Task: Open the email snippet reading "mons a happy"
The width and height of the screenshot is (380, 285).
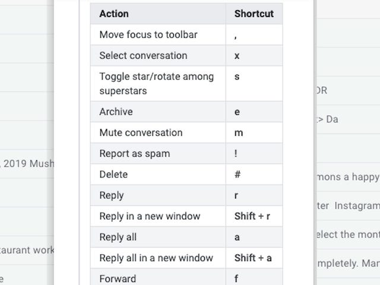Action: (346, 176)
